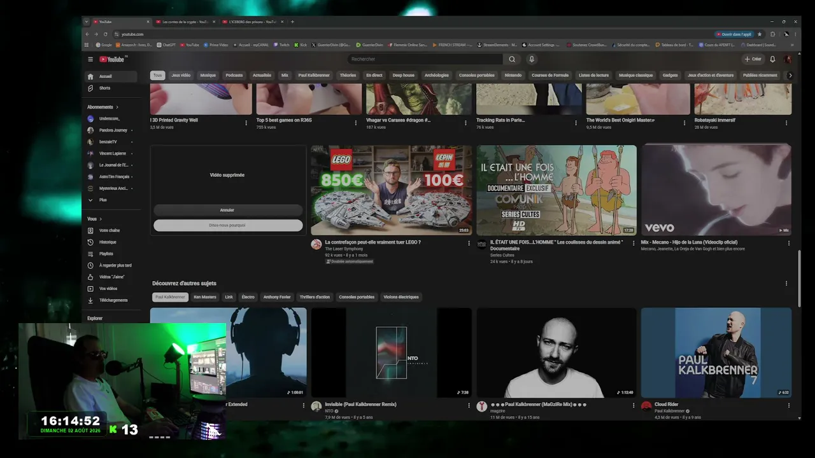Show more category chips with the right arrow
The image size is (815, 458).
[x=790, y=75]
